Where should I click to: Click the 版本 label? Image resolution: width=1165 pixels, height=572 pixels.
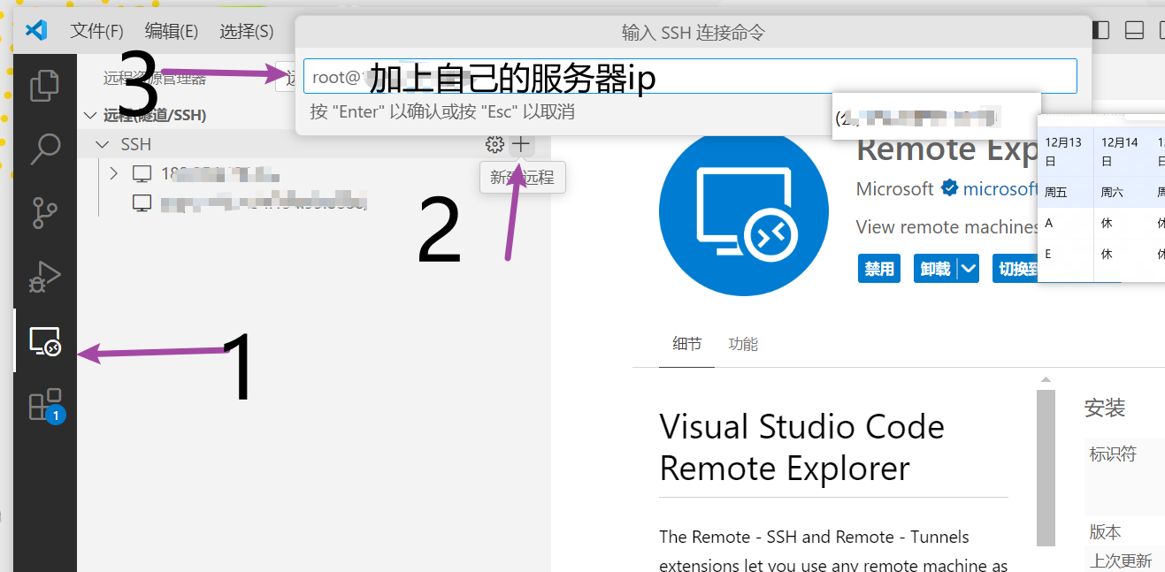tap(1105, 532)
